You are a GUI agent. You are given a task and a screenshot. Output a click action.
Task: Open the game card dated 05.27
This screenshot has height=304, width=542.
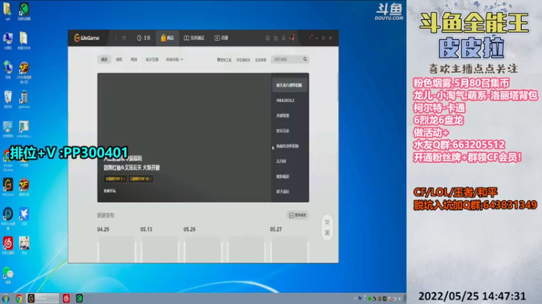(289, 249)
